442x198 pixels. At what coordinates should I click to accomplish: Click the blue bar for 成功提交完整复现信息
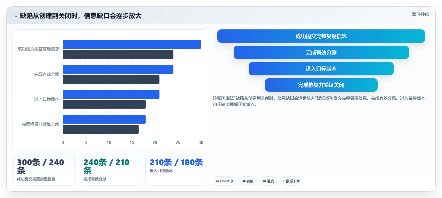[x=132, y=44]
